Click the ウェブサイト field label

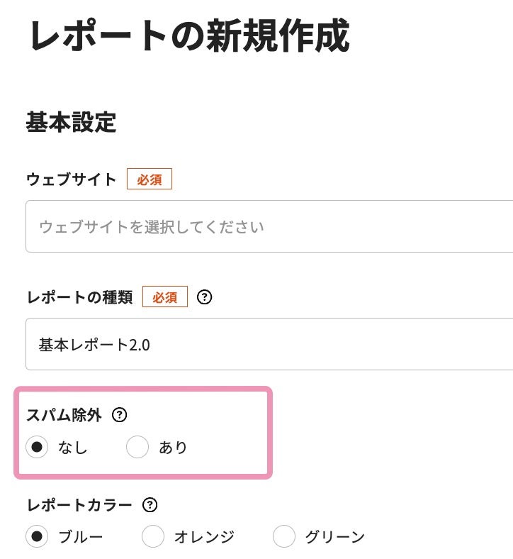[71, 179]
